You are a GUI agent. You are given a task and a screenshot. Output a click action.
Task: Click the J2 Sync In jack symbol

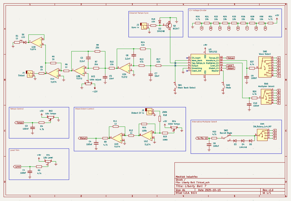point(145,26)
